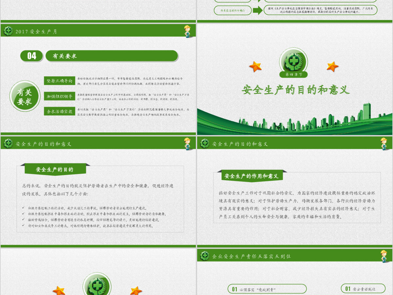Select the '坚持正确导向' label box
393x295 pixels.
pyautogui.click(x=60, y=81)
